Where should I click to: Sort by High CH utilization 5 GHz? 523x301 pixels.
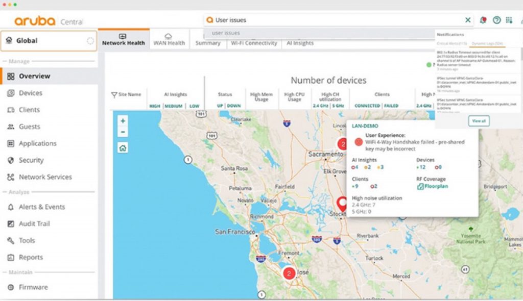(x=338, y=106)
